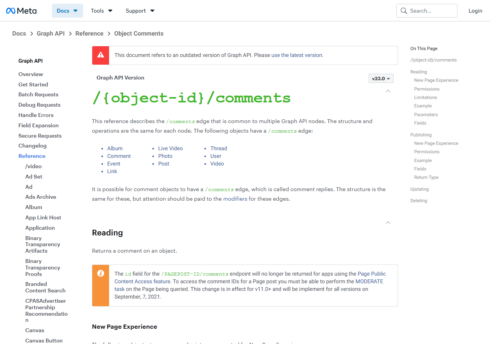Open Application reference item

click(40, 228)
